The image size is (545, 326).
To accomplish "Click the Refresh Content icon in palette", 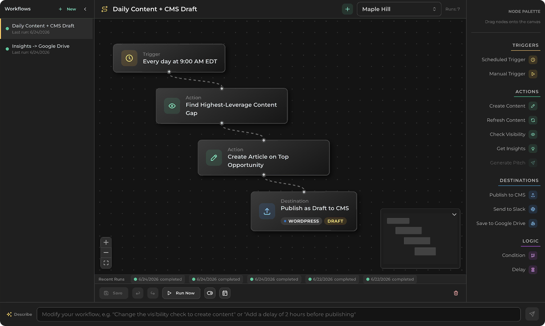I will pos(533,120).
